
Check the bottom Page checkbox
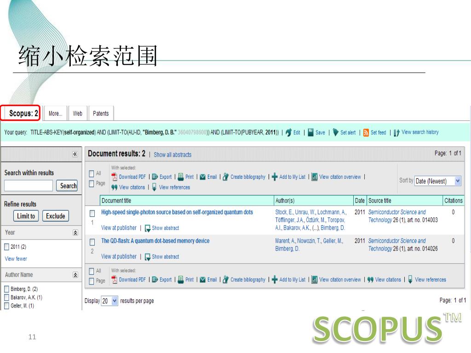coord(92,281)
